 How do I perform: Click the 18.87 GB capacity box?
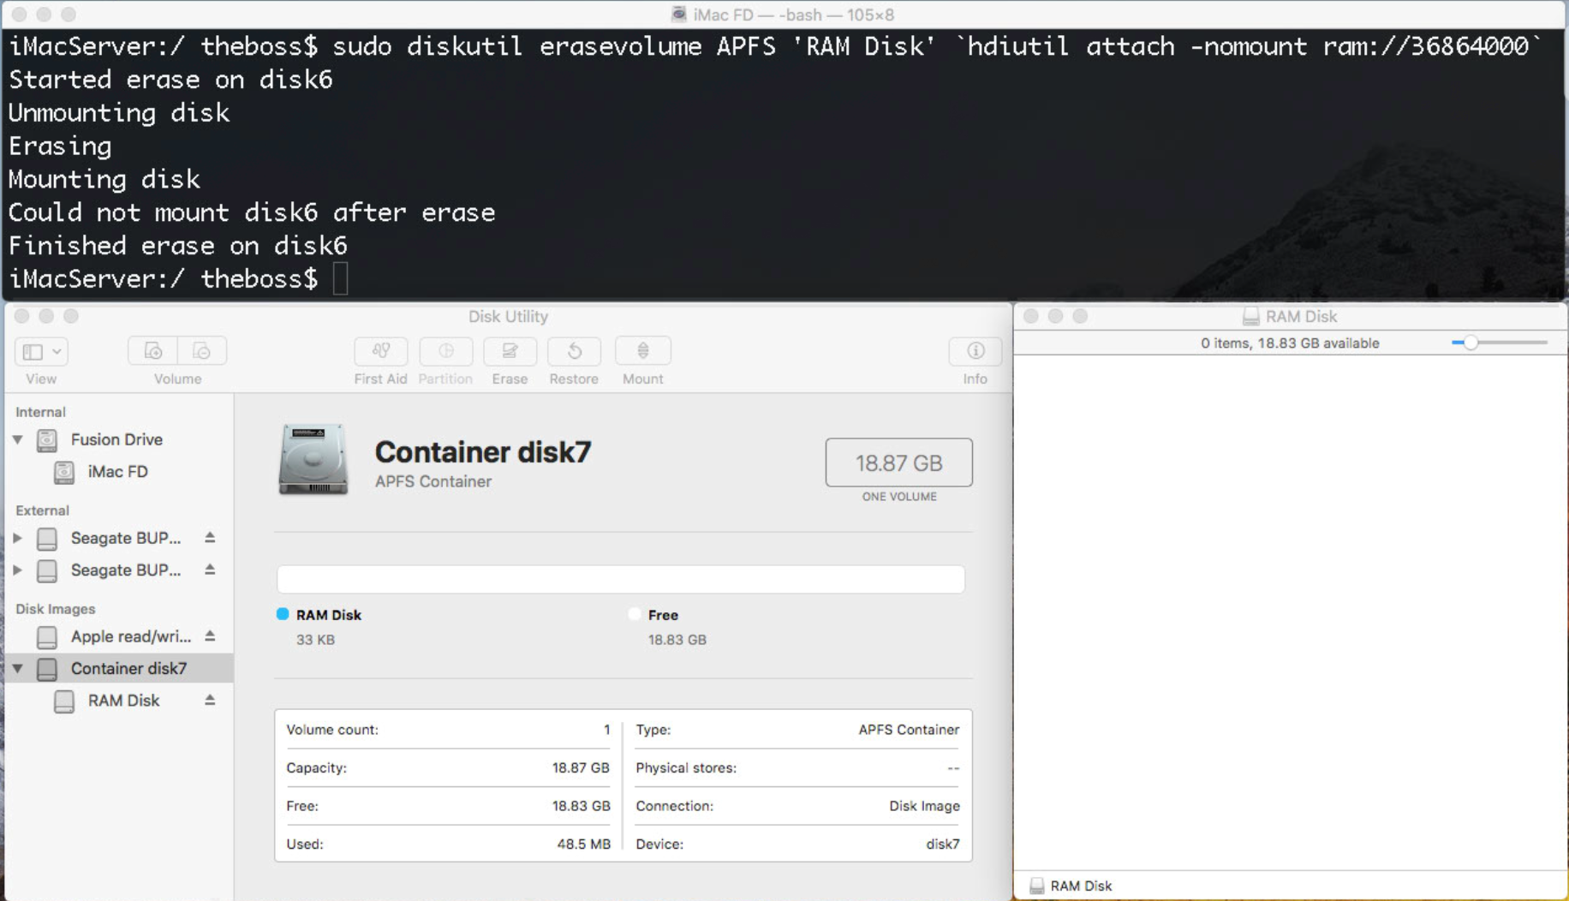(898, 462)
